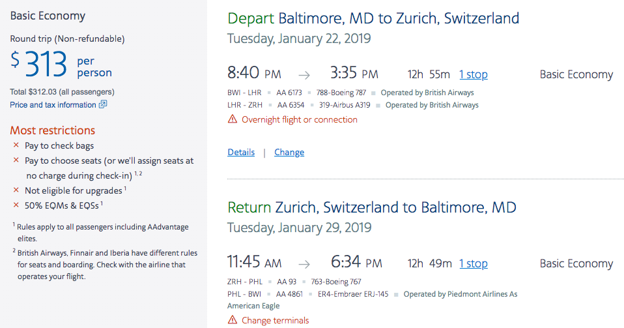Open the Price and tax information link

click(x=53, y=104)
